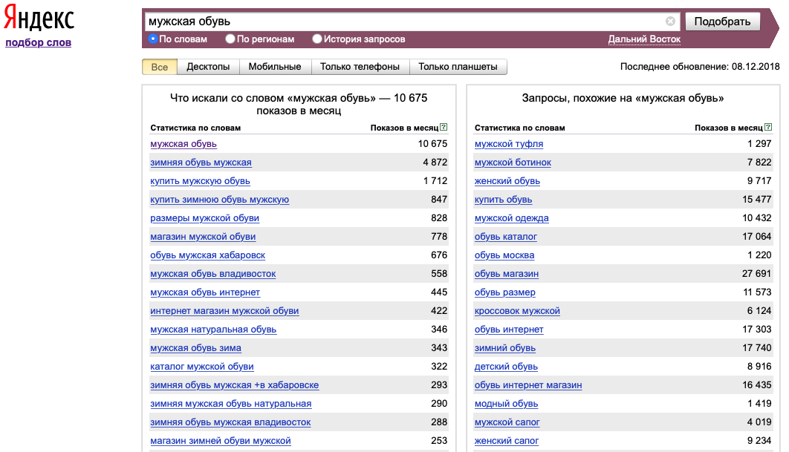Open 'мужской сапог' similar query link
The height and width of the screenshot is (452, 789).
507,422
